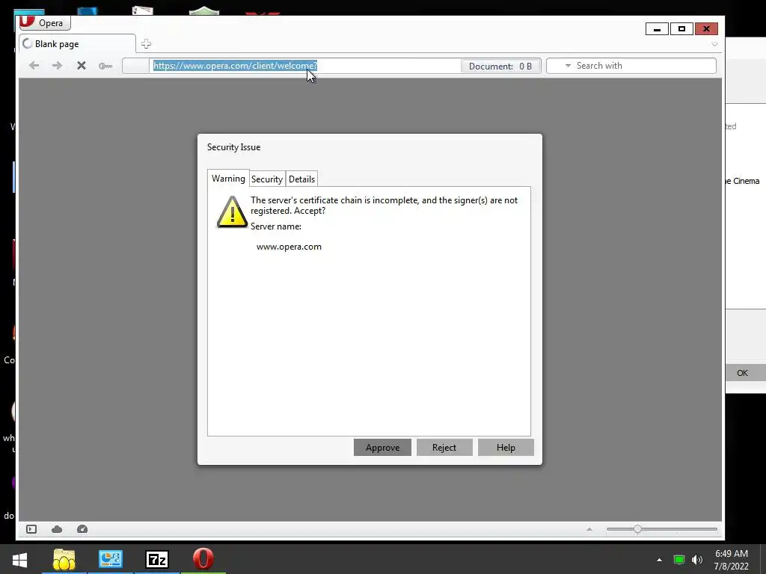Open Help for Security Issue dialog
The image size is (766, 574).
506,448
